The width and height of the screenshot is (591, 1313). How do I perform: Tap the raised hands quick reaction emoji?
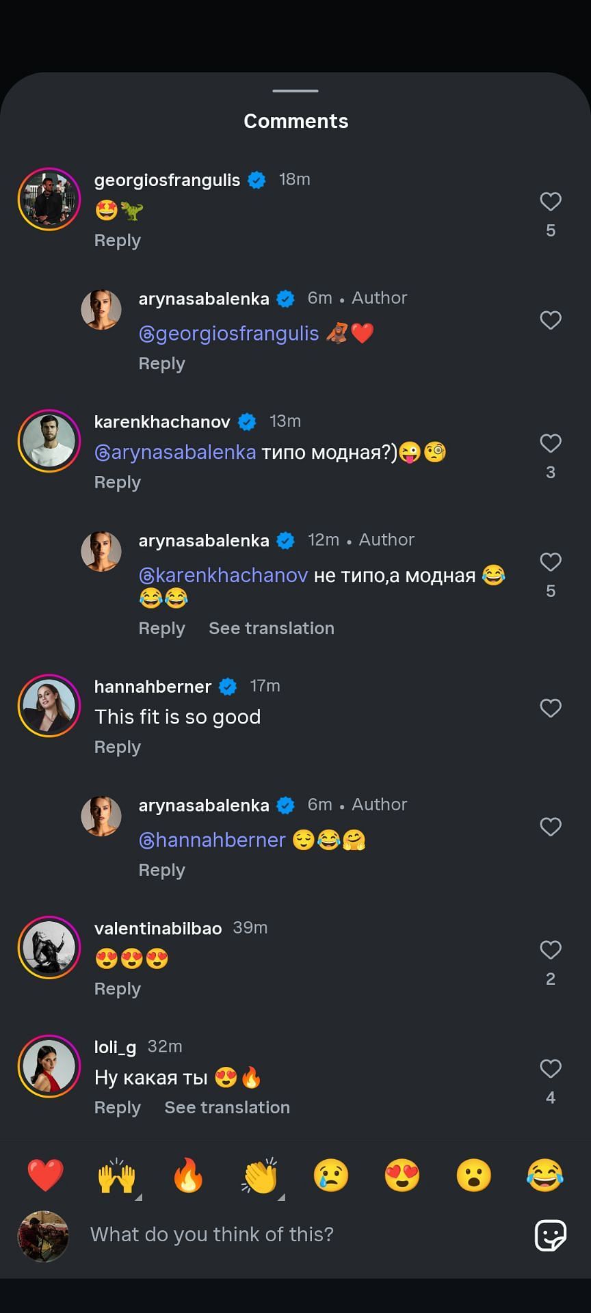[117, 1176]
